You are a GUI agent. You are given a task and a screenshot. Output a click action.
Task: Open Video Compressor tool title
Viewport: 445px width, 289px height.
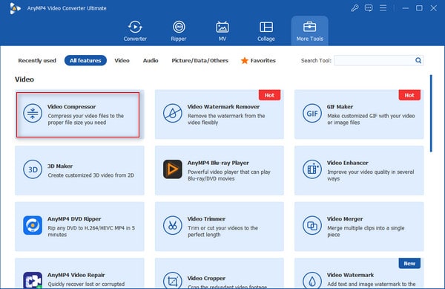pyautogui.click(x=71, y=107)
